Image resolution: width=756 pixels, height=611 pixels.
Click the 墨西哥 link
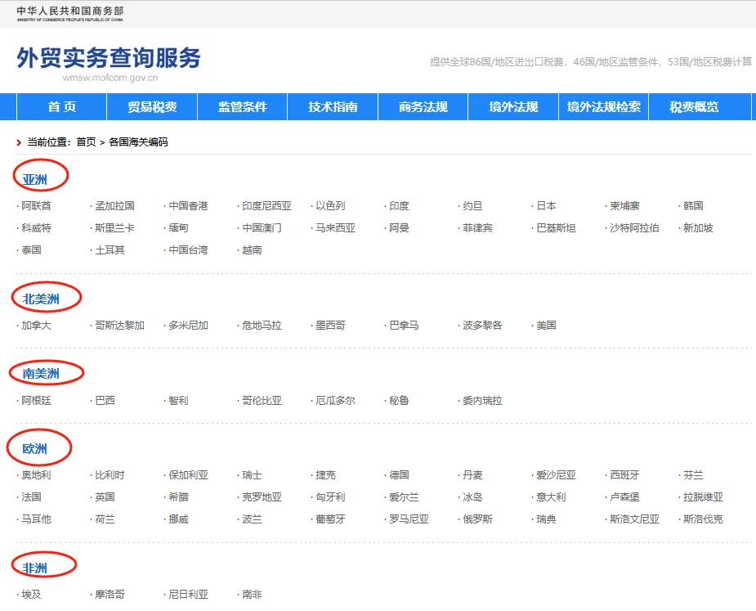pyautogui.click(x=330, y=326)
